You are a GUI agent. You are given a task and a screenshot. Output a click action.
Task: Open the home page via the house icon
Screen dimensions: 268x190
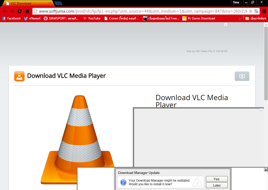27,11
